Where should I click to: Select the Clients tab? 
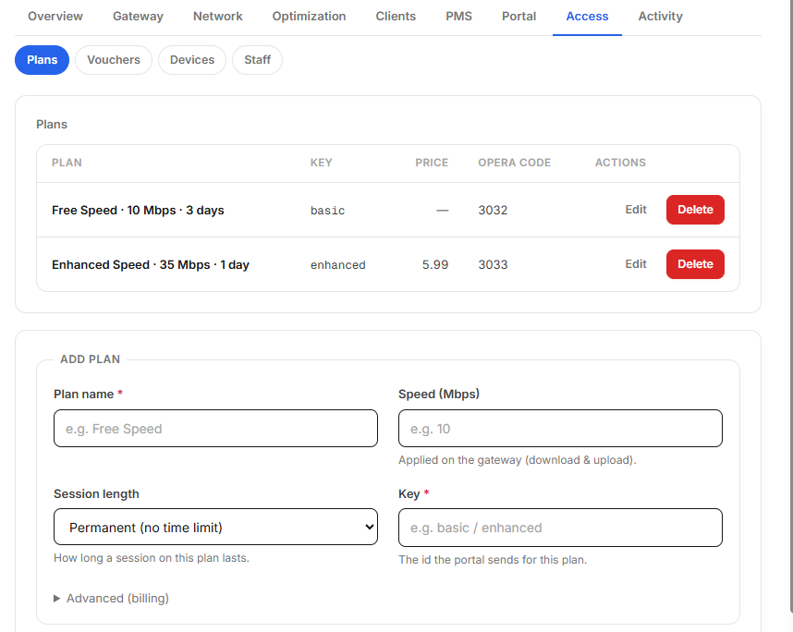point(396,17)
